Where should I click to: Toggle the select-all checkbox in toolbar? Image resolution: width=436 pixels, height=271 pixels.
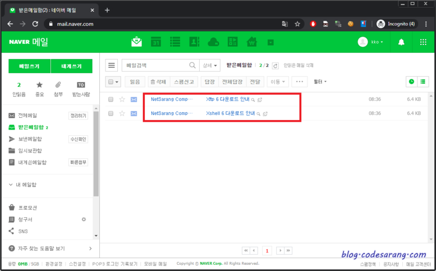(111, 82)
